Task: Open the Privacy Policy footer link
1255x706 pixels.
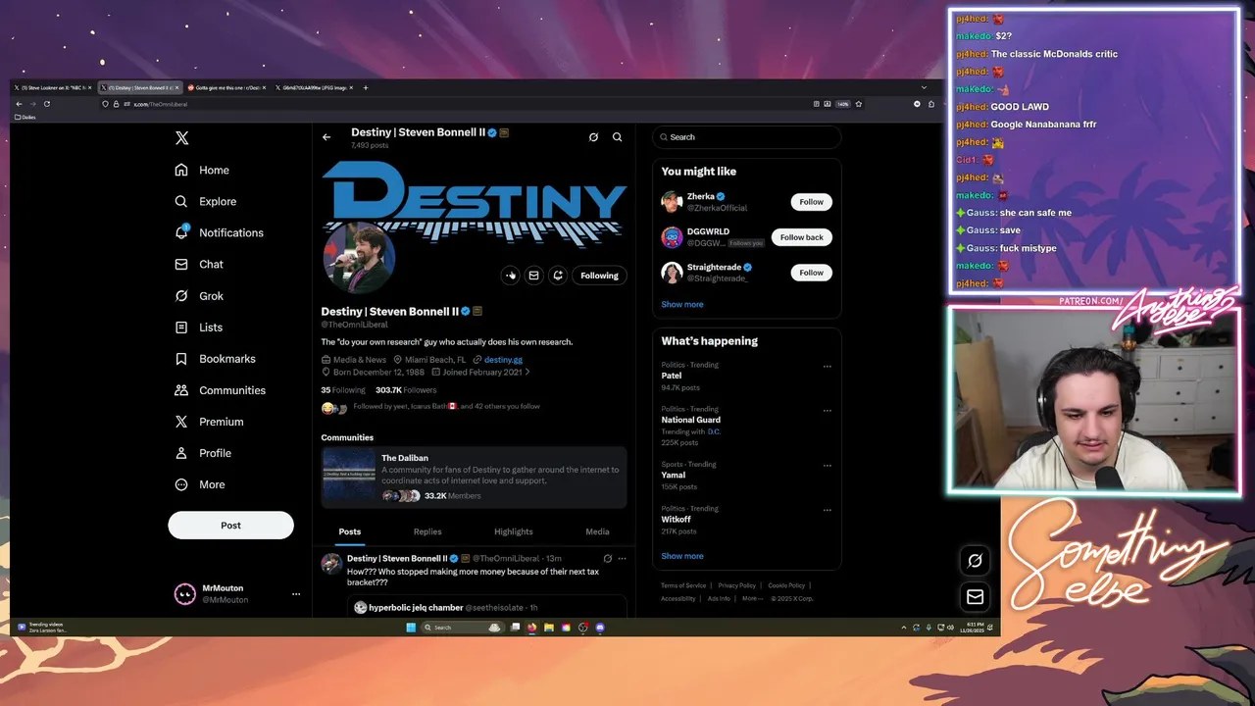Action: [736, 585]
